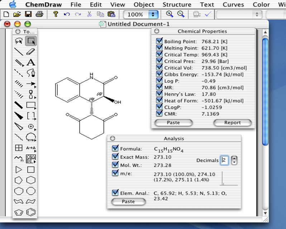Open the Curves menu
286x229 pixels.
(x=233, y=5)
